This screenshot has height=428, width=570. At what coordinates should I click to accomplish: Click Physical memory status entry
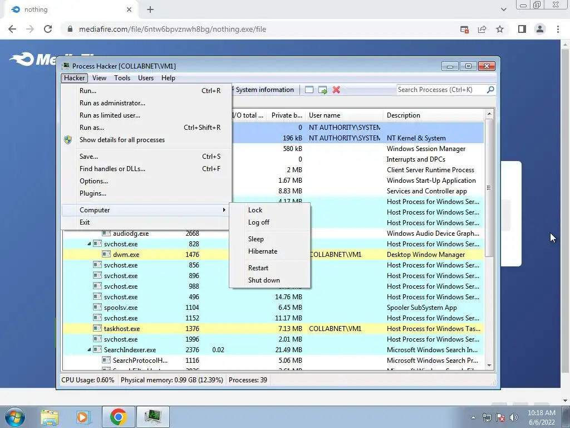(171, 380)
